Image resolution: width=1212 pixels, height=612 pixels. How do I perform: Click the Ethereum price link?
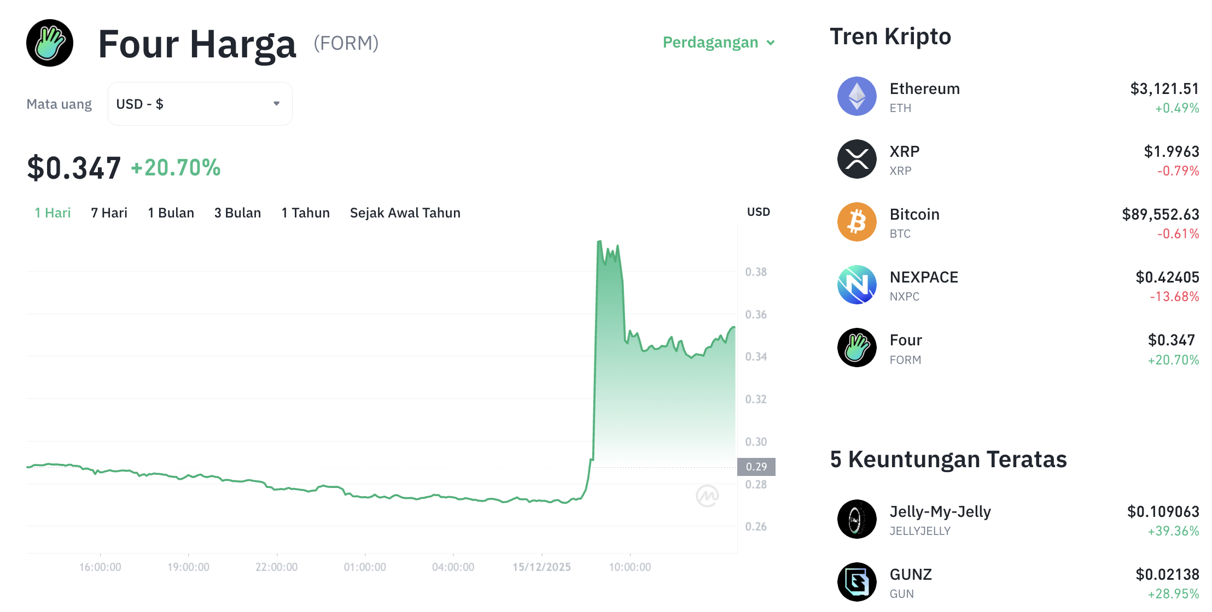tap(1164, 88)
